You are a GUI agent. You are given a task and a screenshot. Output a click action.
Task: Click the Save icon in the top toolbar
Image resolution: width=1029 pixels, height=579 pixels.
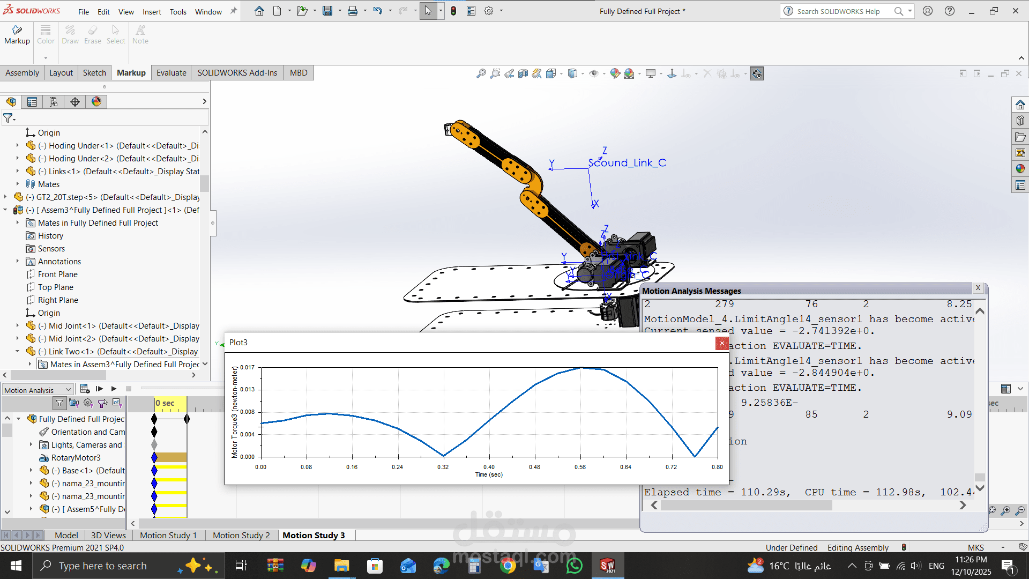pyautogui.click(x=327, y=11)
